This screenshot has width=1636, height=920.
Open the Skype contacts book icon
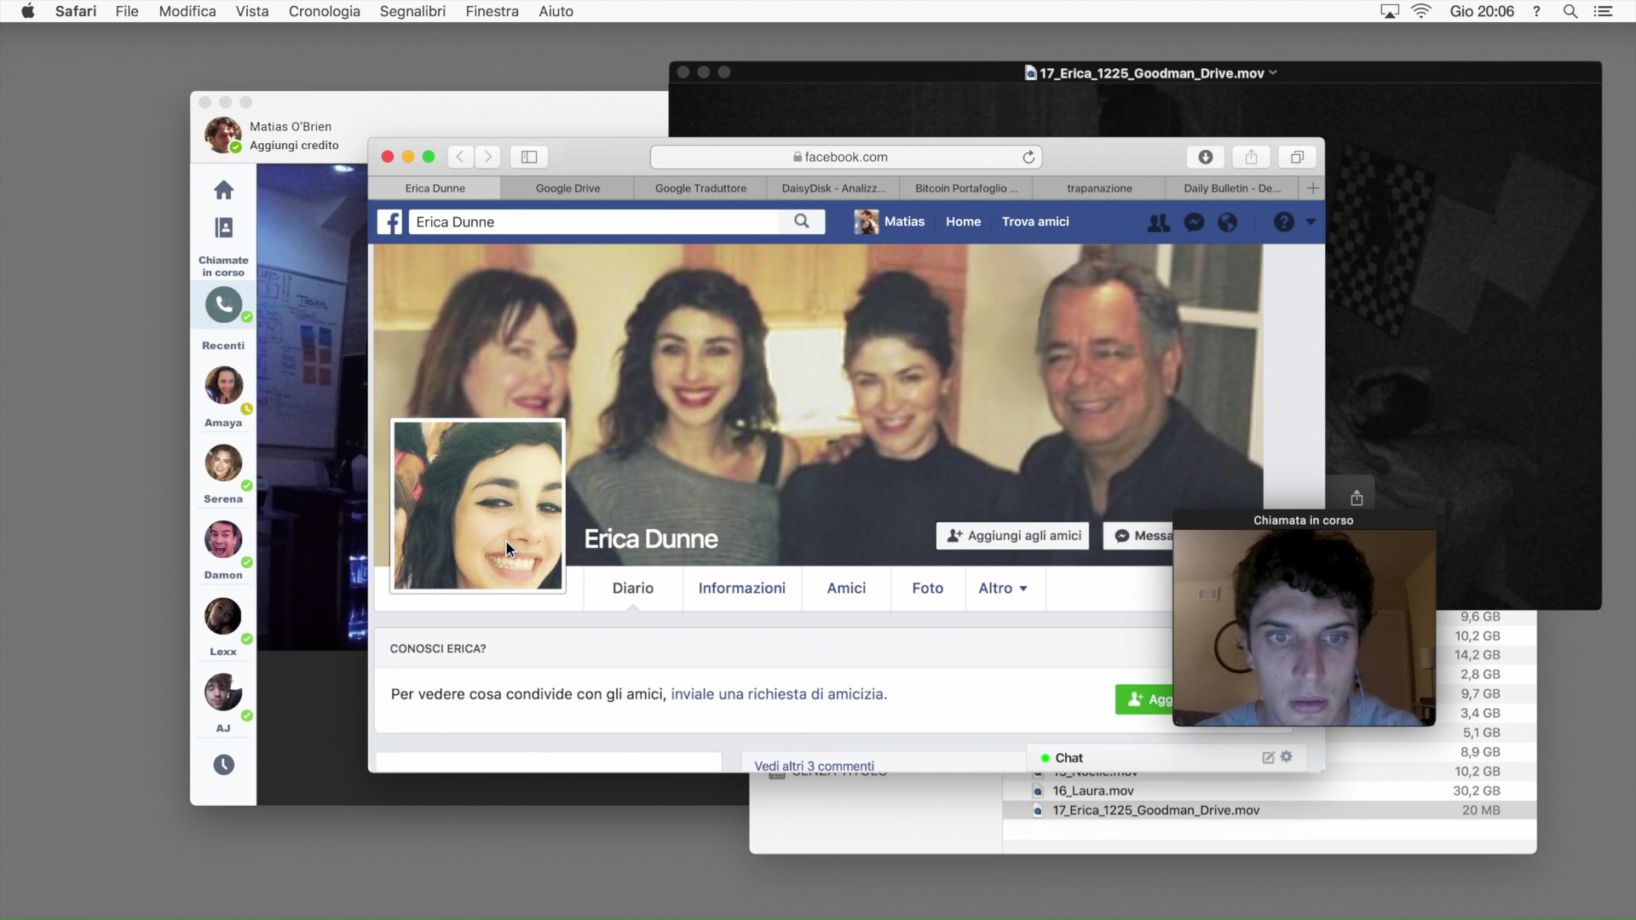pyautogui.click(x=223, y=227)
